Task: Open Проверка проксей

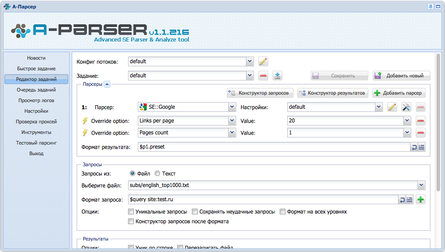Action: click(36, 122)
